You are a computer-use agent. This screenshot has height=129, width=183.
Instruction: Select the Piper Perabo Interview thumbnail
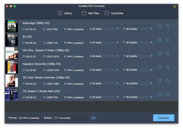pyautogui.click(x=12, y=81)
